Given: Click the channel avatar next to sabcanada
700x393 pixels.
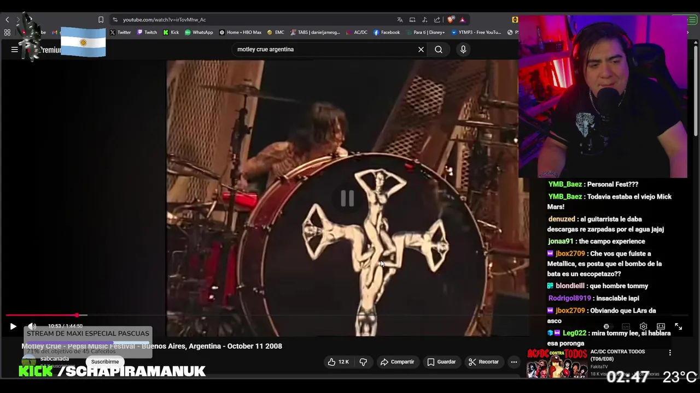Looking at the screenshot, I should [29, 361].
